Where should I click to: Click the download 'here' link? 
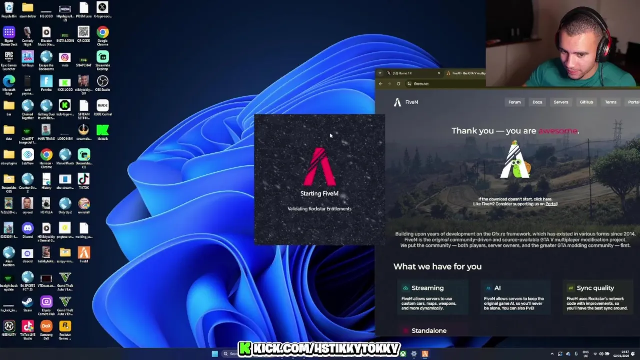tap(547, 199)
